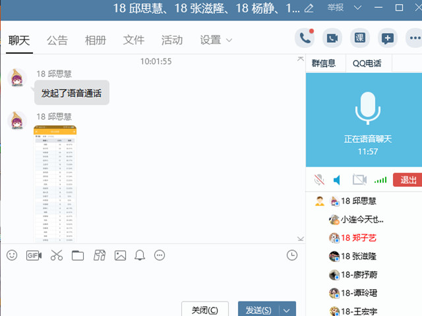Screen dimensions: 422x316
Task: Start a video call via camera icon
Action: (332, 38)
